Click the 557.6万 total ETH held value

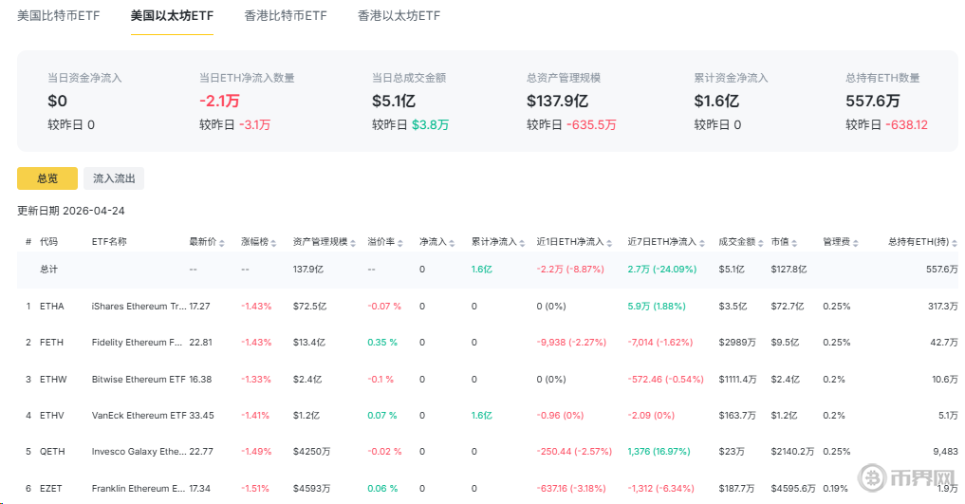click(x=873, y=101)
